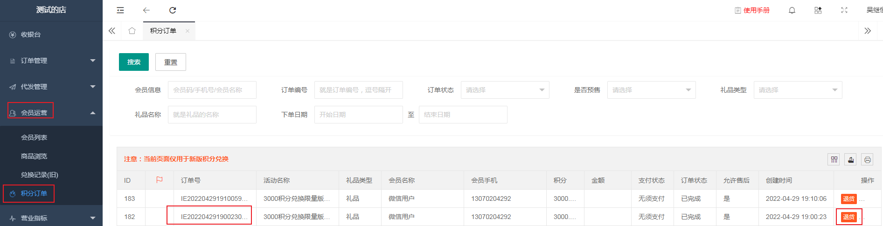Screen dimensions: 883x226
Task: Click 退货 for order 182
Action: pyautogui.click(x=849, y=217)
